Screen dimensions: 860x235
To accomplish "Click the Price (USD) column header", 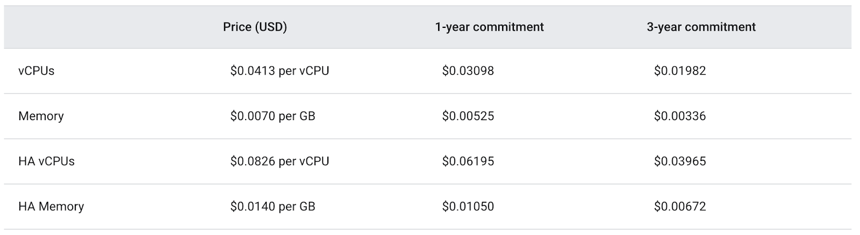I will [255, 27].
